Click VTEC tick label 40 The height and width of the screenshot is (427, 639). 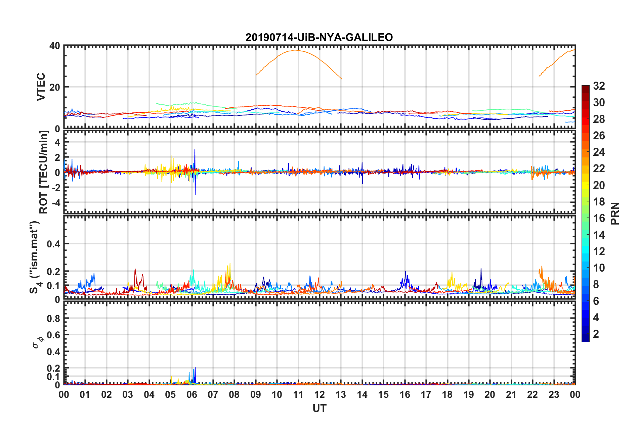55,46
